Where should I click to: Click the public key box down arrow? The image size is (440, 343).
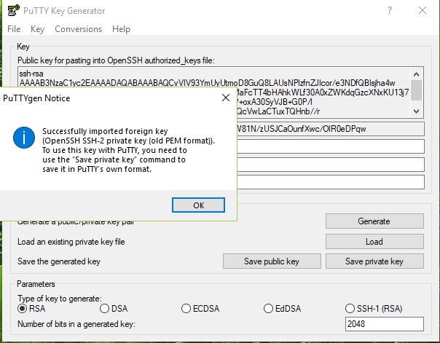coord(417,111)
